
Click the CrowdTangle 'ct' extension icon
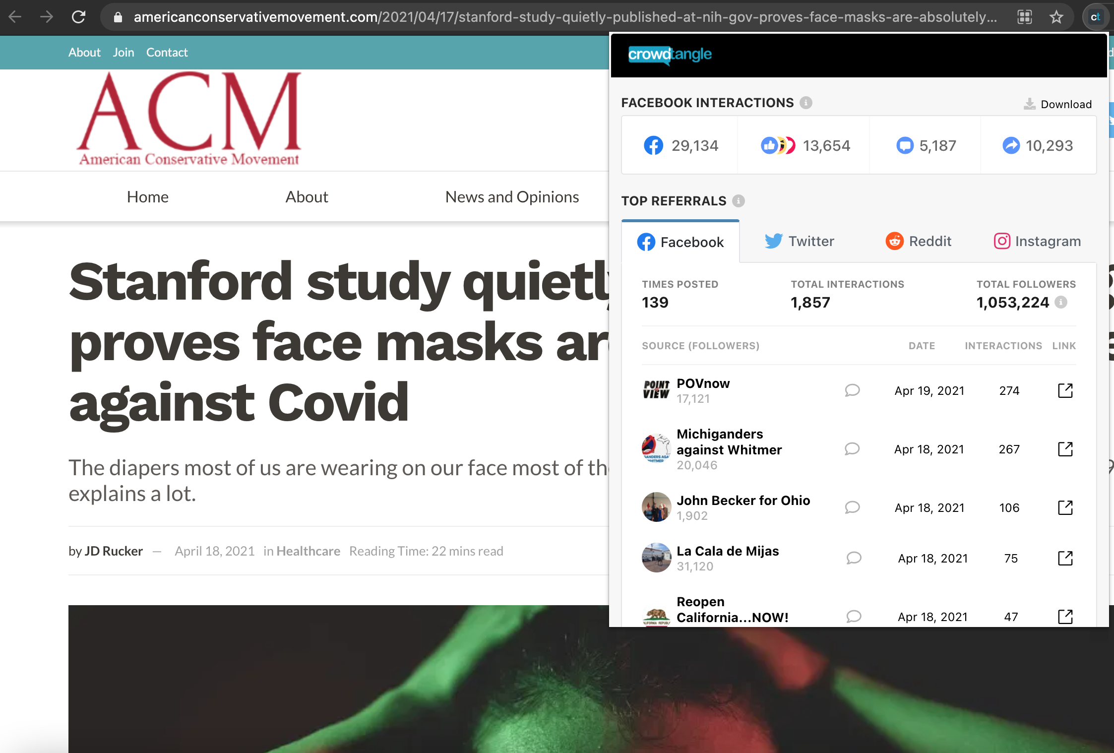pos(1095,17)
